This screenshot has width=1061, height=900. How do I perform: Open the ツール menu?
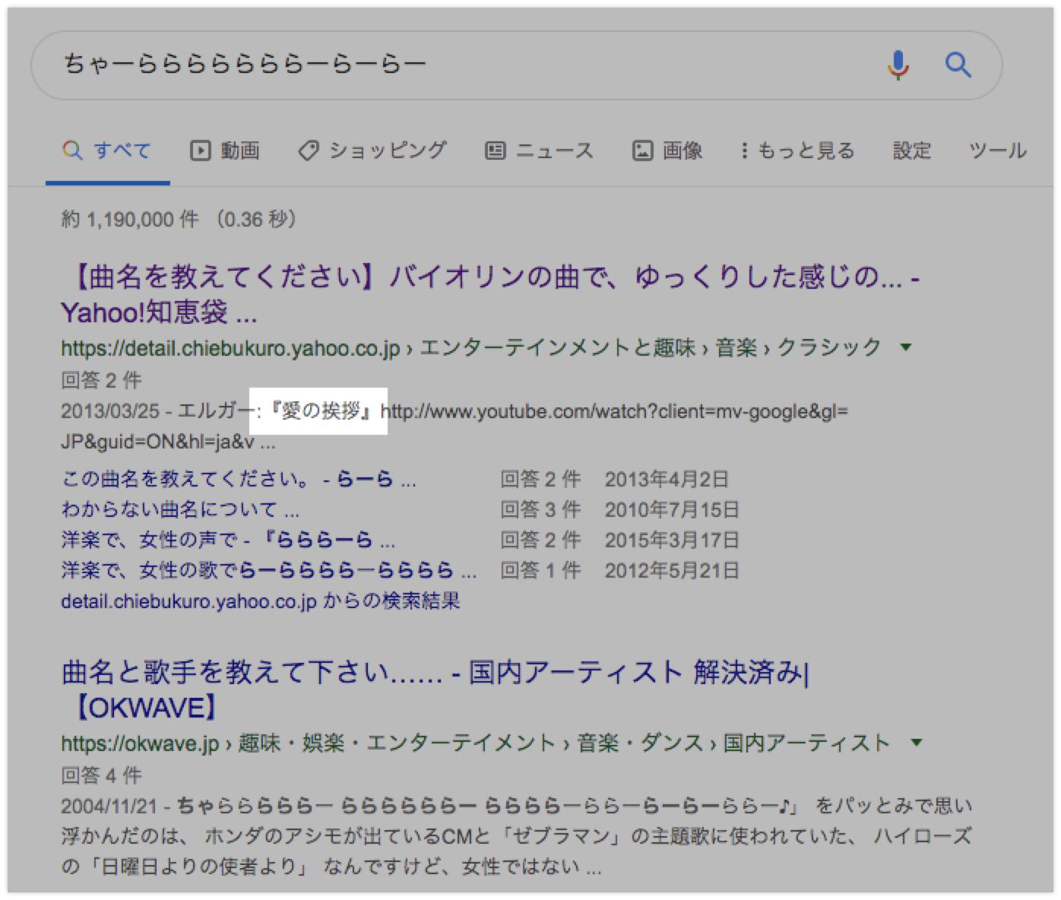click(996, 150)
